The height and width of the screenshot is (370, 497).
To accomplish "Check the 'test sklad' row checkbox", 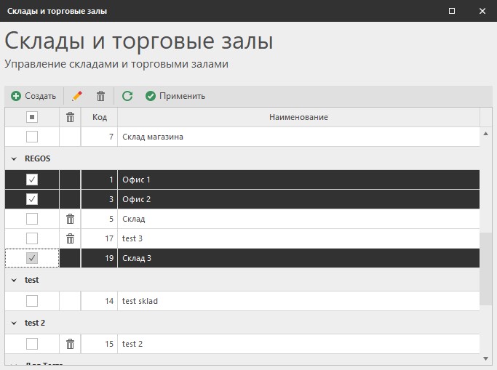I will [x=32, y=301].
